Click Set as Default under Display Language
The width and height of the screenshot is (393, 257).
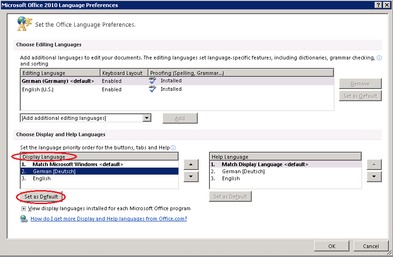click(x=41, y=197)
